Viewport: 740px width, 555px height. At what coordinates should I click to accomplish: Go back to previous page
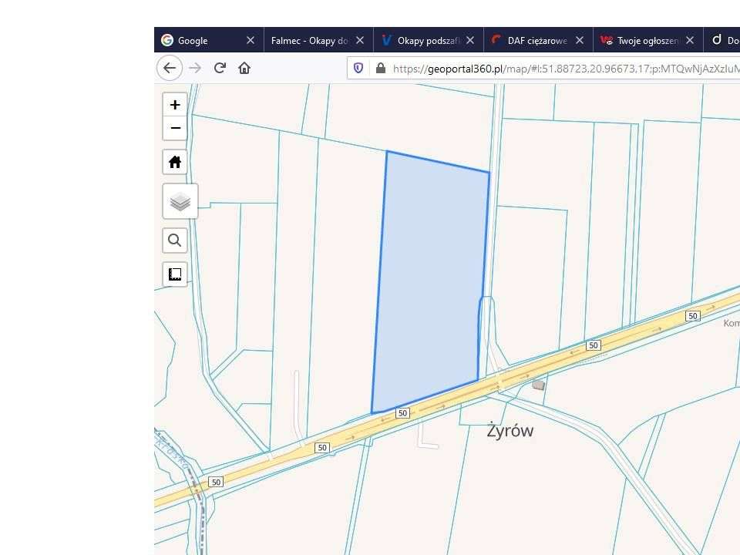(170, 68)
